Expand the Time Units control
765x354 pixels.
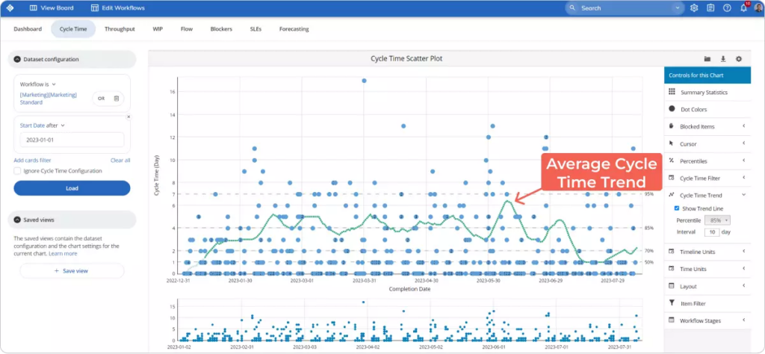tap(707, 269)
